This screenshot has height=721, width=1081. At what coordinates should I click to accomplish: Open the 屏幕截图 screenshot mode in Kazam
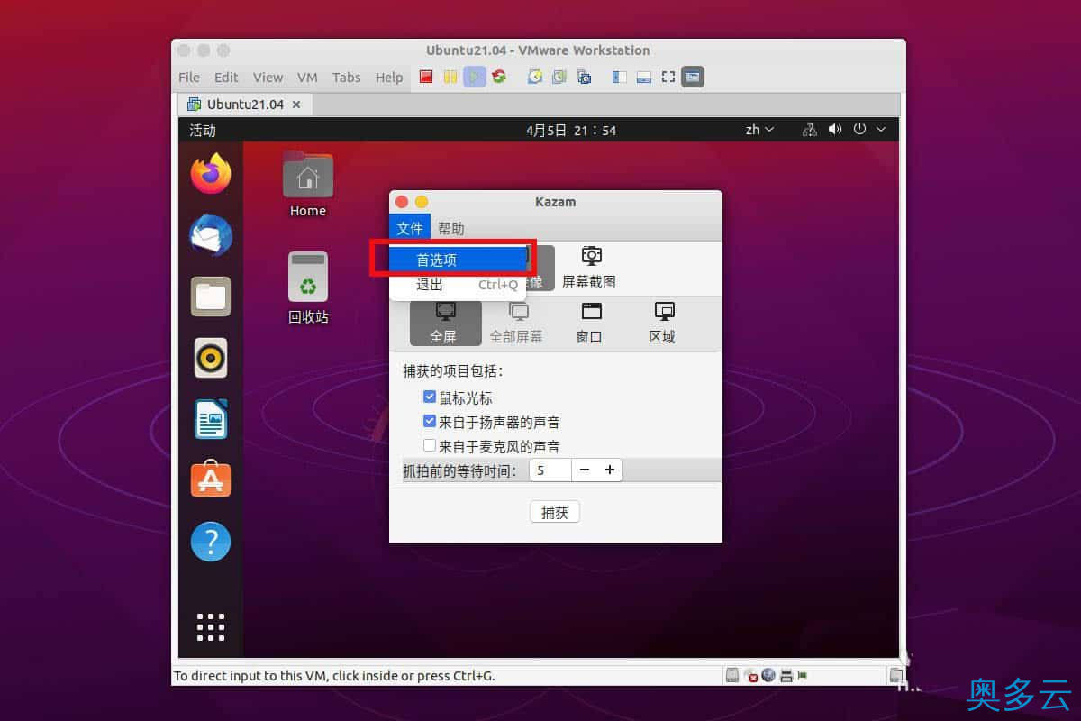(x=590, y=266)
